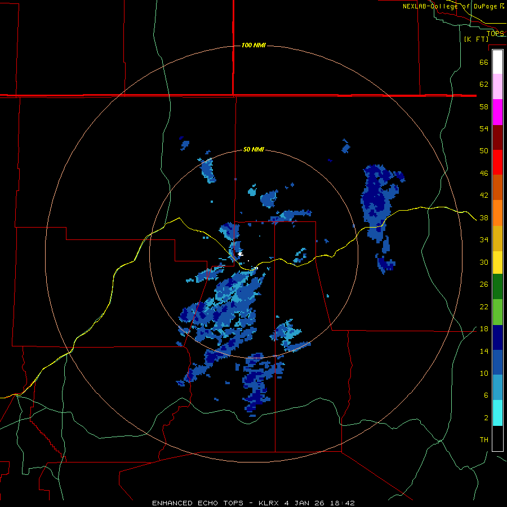507x507 pixels.
Task: Click the legend value 30
Action: tap(484, 262)
